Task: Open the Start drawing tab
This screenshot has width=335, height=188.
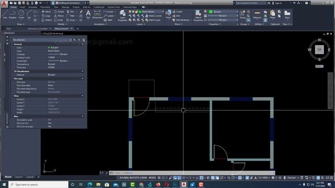Action: [9, 29]
